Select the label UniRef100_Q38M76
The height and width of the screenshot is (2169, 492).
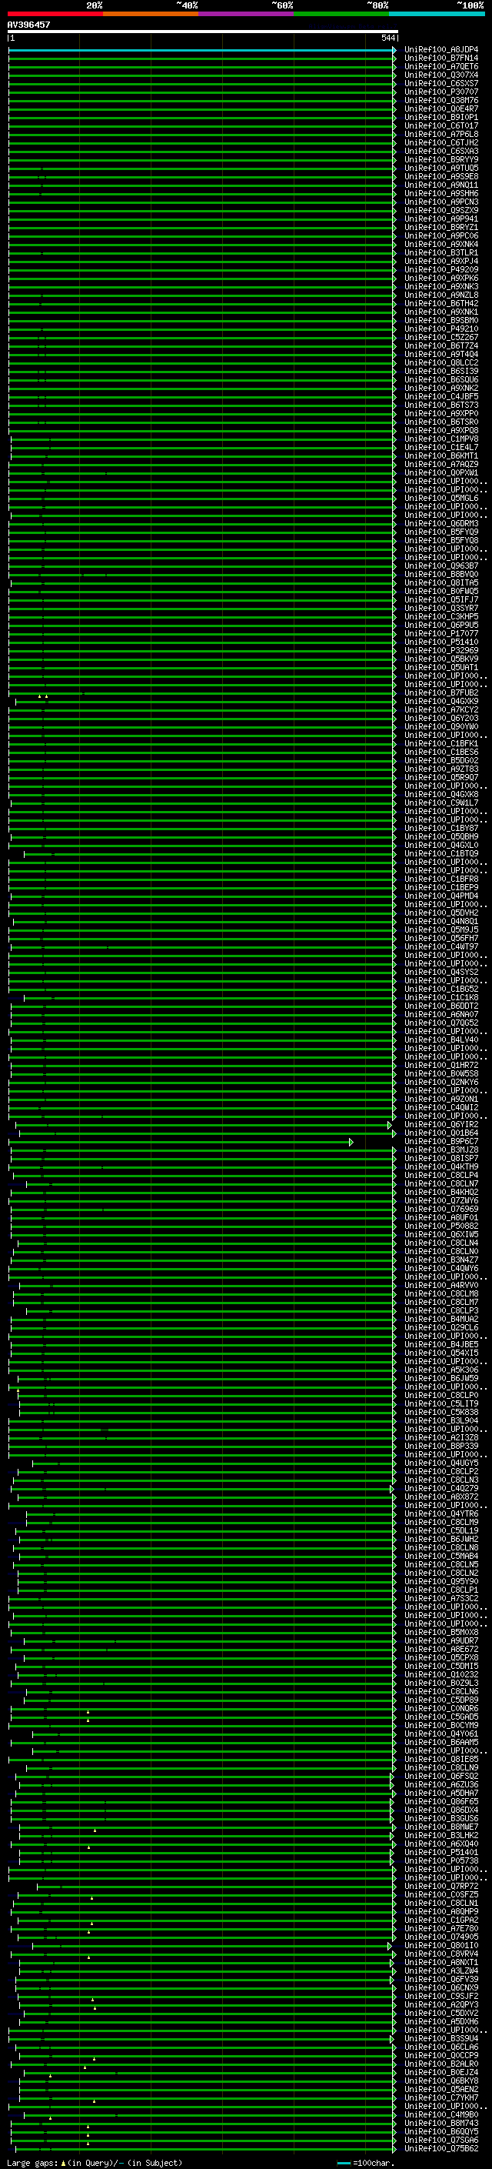[441, 100]
